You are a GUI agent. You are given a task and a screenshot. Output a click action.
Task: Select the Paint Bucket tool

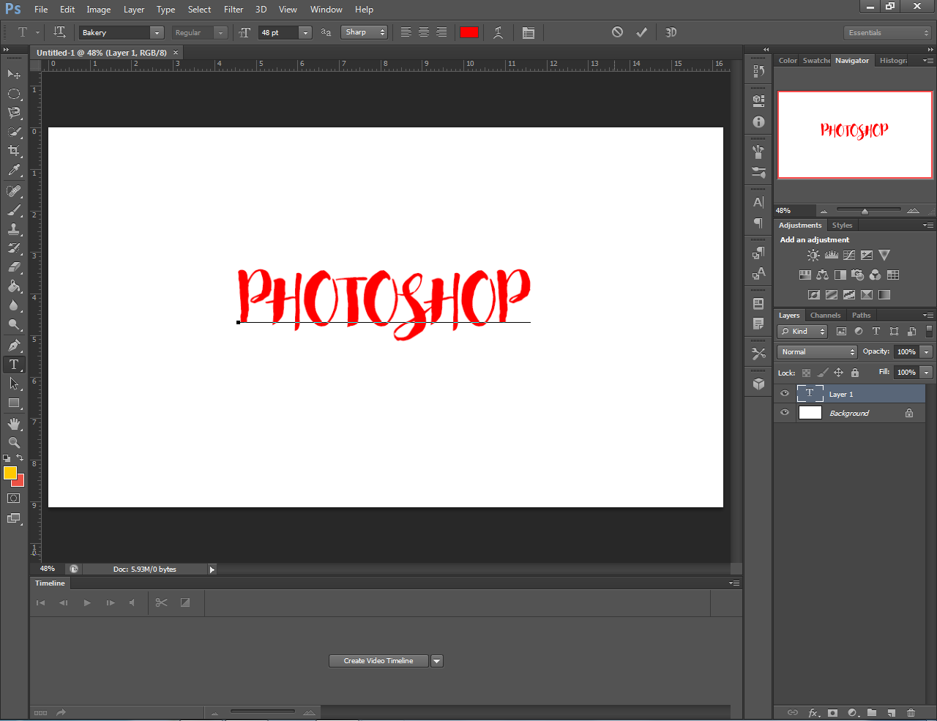(14, 286)
